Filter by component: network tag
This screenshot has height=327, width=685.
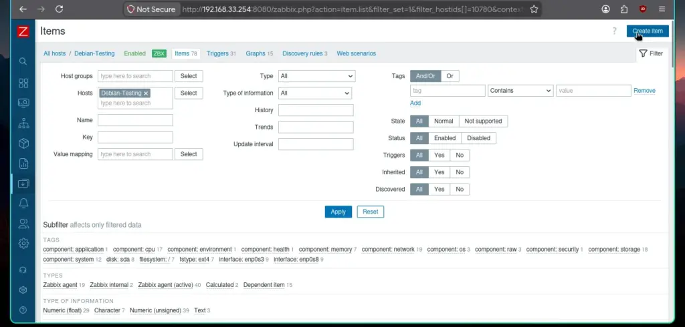(388, 250)
